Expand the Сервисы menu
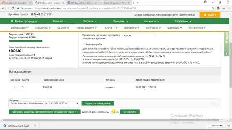Screen dimensions: 232x130 152,21
